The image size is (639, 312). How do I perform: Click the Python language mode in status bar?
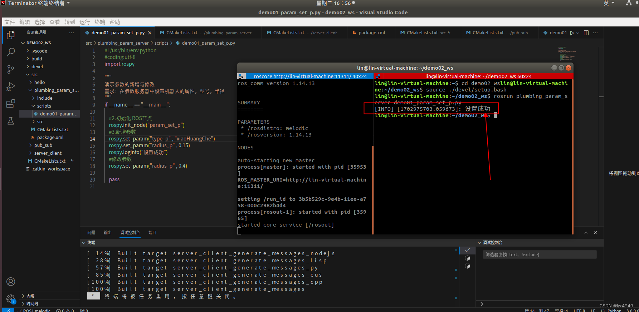click(x=614, y=310)
